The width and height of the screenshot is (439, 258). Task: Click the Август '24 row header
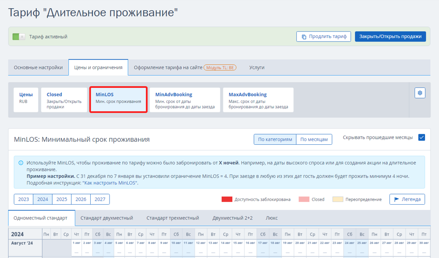tap(25, 248)
